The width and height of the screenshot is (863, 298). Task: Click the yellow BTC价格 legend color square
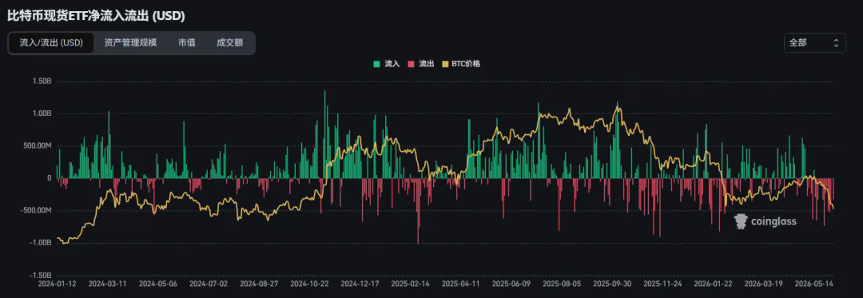pos(445,65)
